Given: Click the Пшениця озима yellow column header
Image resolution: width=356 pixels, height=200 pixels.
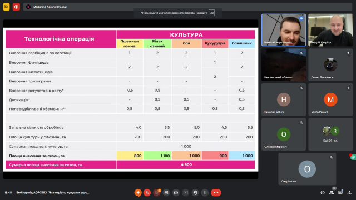Looking at the screenshot, I should [x=130, y=43].
